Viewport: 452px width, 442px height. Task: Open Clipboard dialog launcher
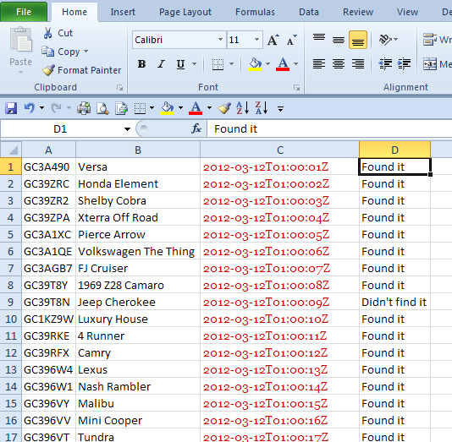click(x=119, y=88)
